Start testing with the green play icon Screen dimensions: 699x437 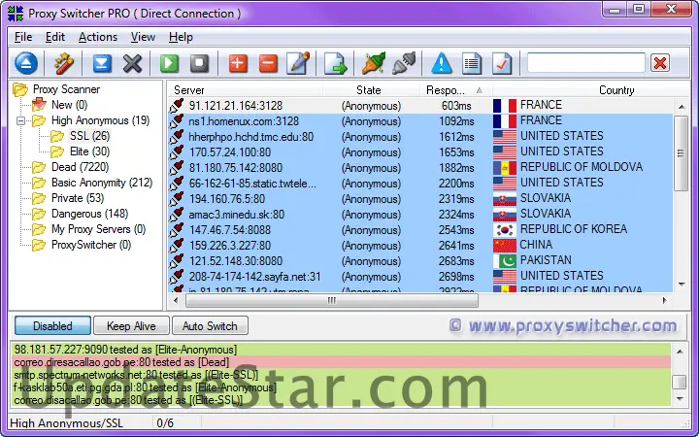pos(169,63)
